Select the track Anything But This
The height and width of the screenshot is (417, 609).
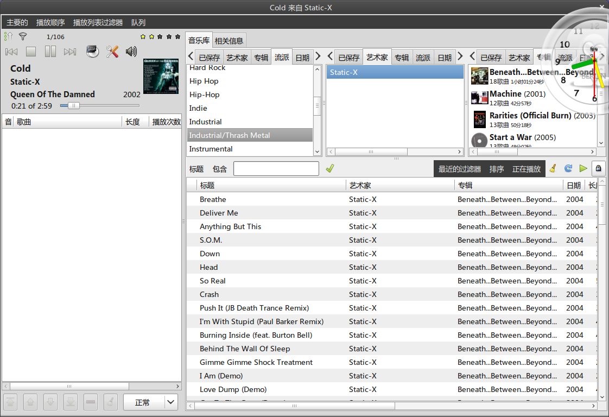(x=391, y=226)
